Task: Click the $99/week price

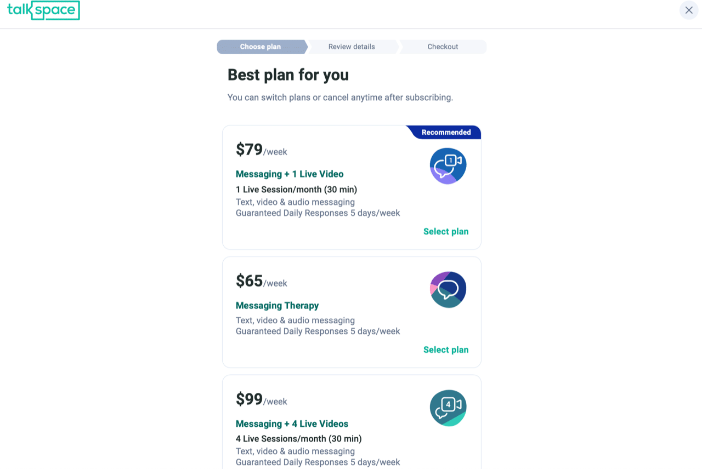Action: point(262,399)
